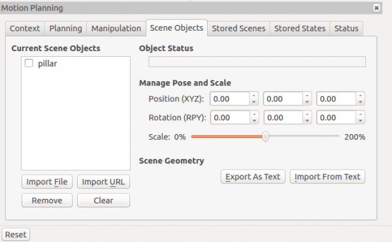Close the Motion Planning panel
Image resolution: width=392 pixels, height=242 pixels.
coord(376,8)
